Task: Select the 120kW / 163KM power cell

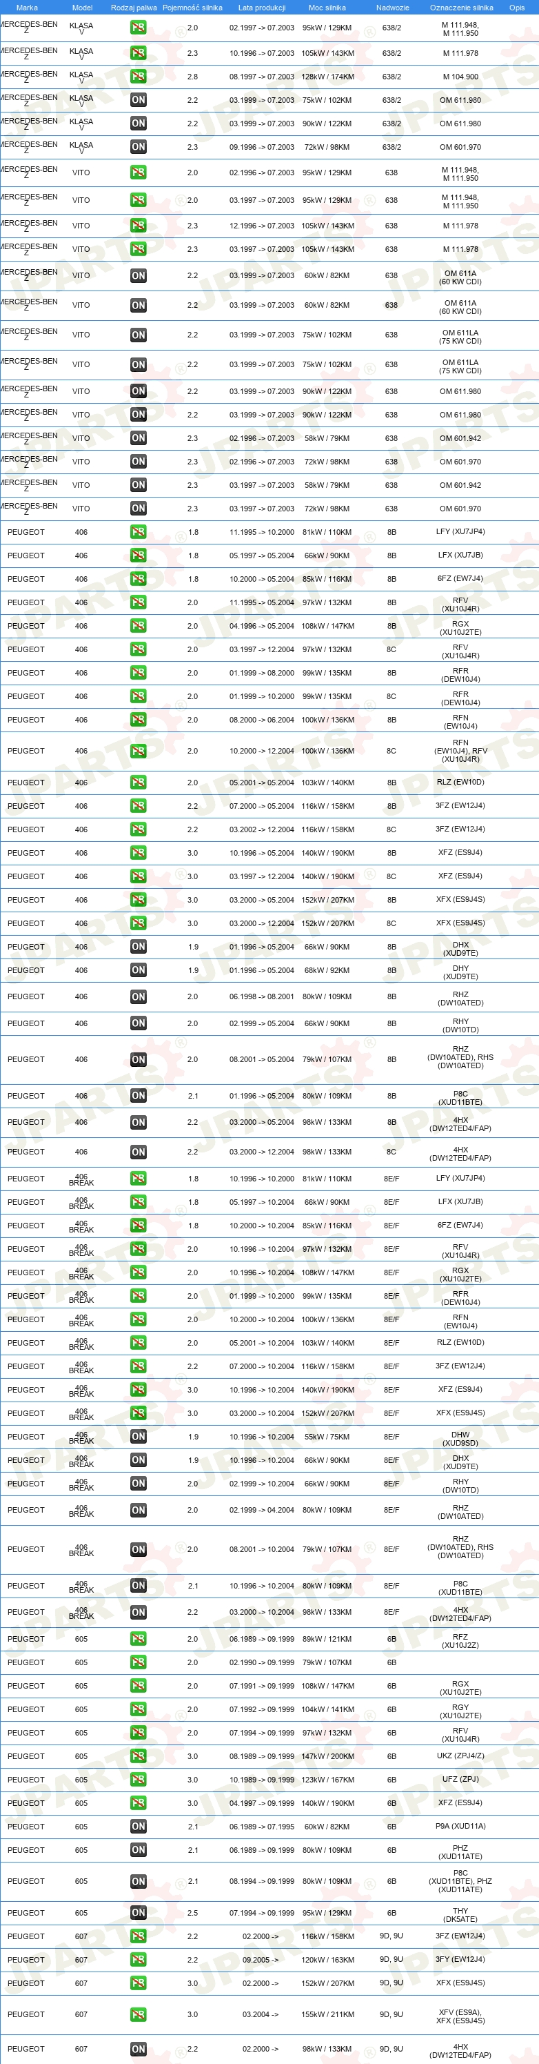Action: point(327,1960)
